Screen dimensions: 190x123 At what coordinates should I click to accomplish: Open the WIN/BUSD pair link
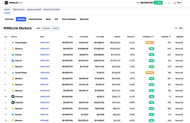(45, 91)
